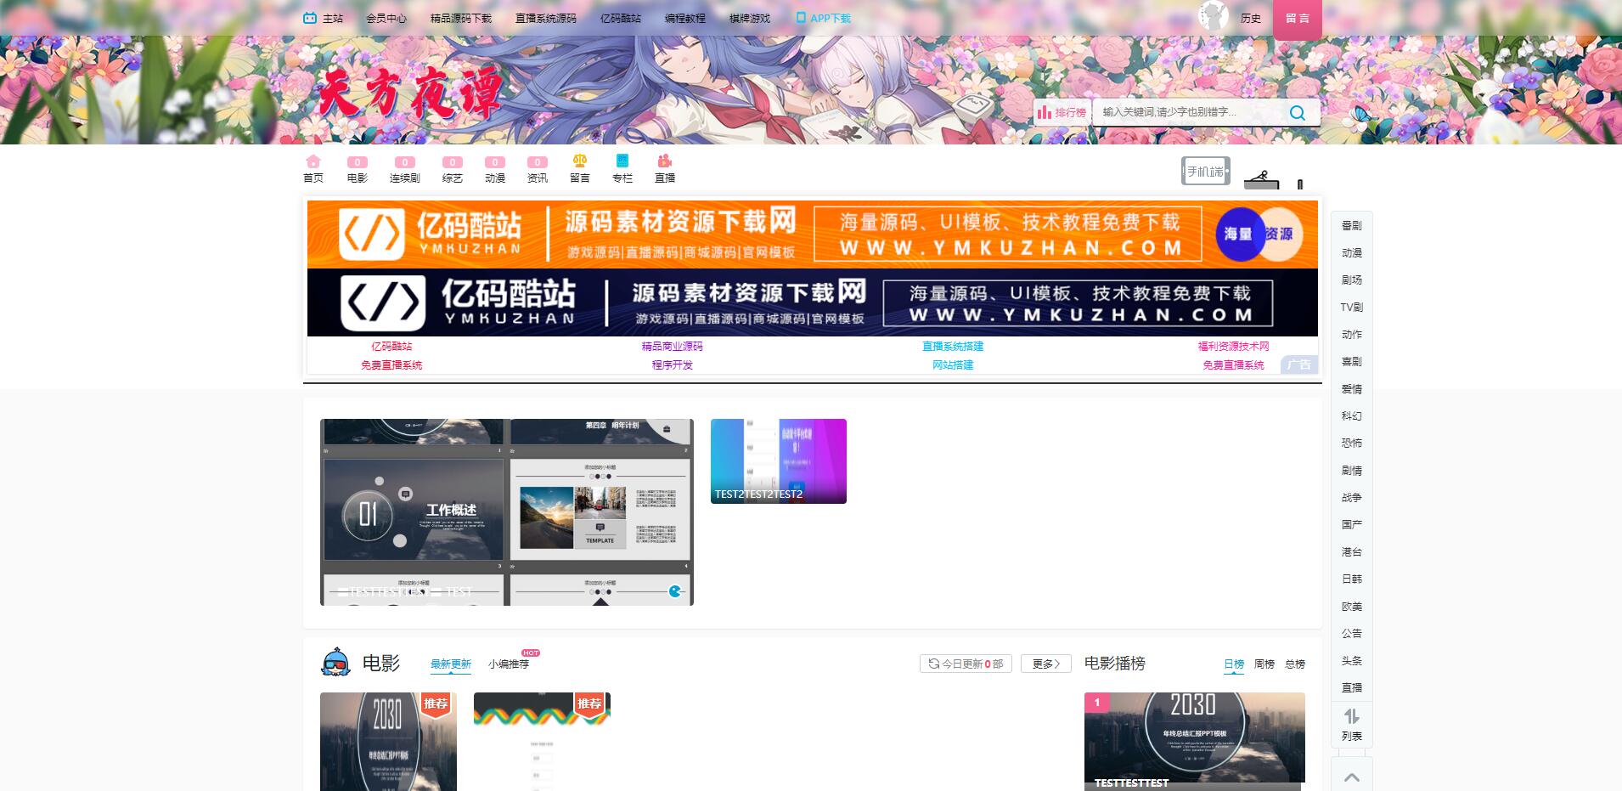Viewport: 1622px width, 791px height.
Task: Switch to 小编推荐 tab
Action: tap(509, 664)
